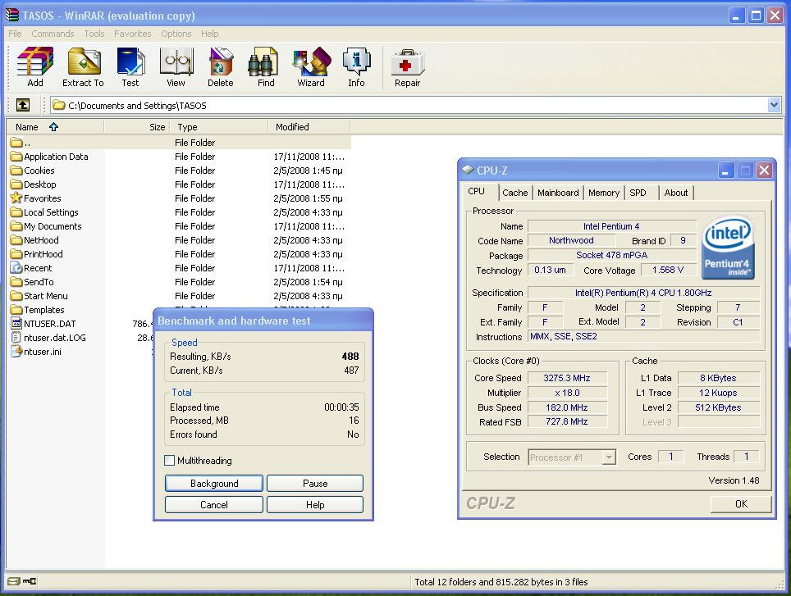Click the address path field C:\Documents and Settings\TASOS
Screen dimensions: 791x596
[x=409, y=105]
